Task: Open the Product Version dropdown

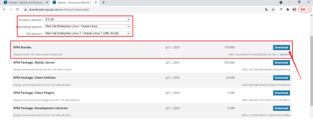Action: point(87,20)
